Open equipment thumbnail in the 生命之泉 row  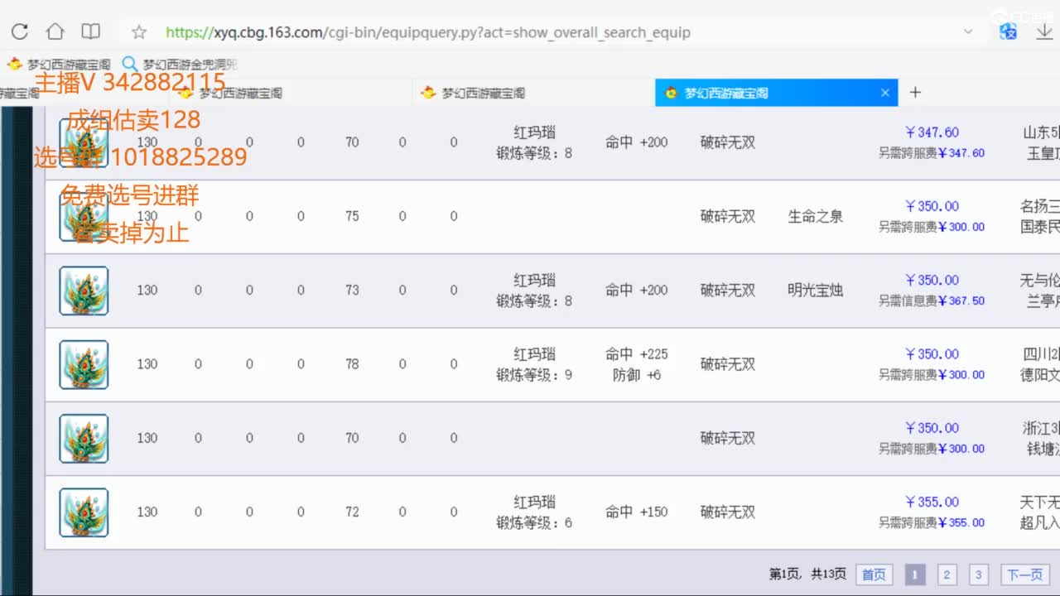84,217
